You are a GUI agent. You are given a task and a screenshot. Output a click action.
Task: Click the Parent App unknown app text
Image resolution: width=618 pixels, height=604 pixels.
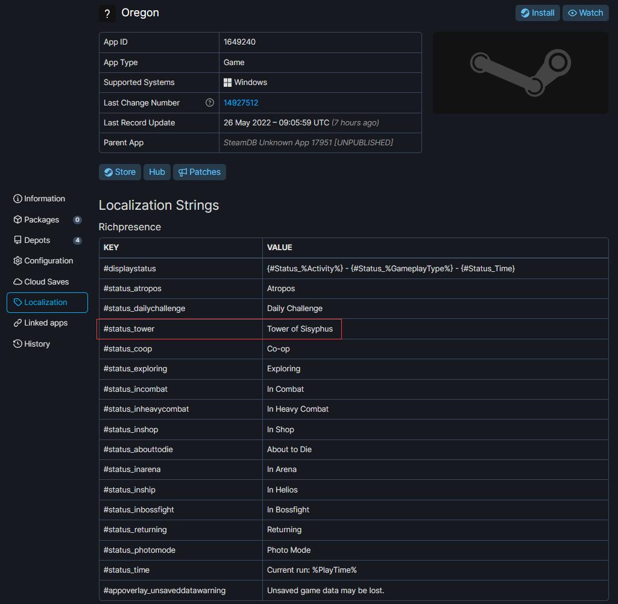click(308, 143)
